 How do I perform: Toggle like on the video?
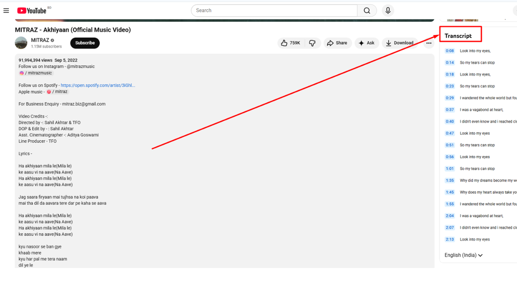click(x=285, y=42)
